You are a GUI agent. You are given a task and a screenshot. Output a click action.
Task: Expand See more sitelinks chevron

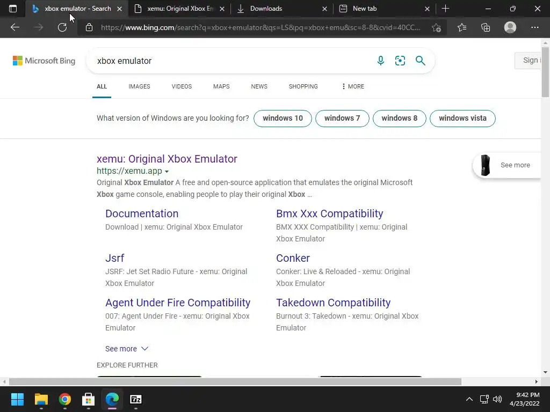[x=145, y=349]
